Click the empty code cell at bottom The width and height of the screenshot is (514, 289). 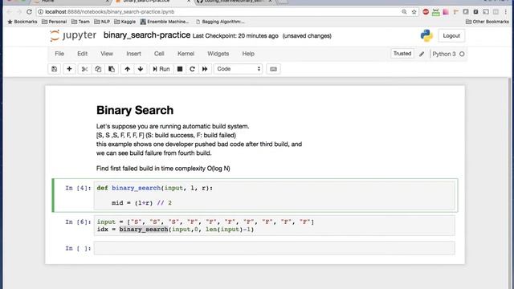coord(275,248)
